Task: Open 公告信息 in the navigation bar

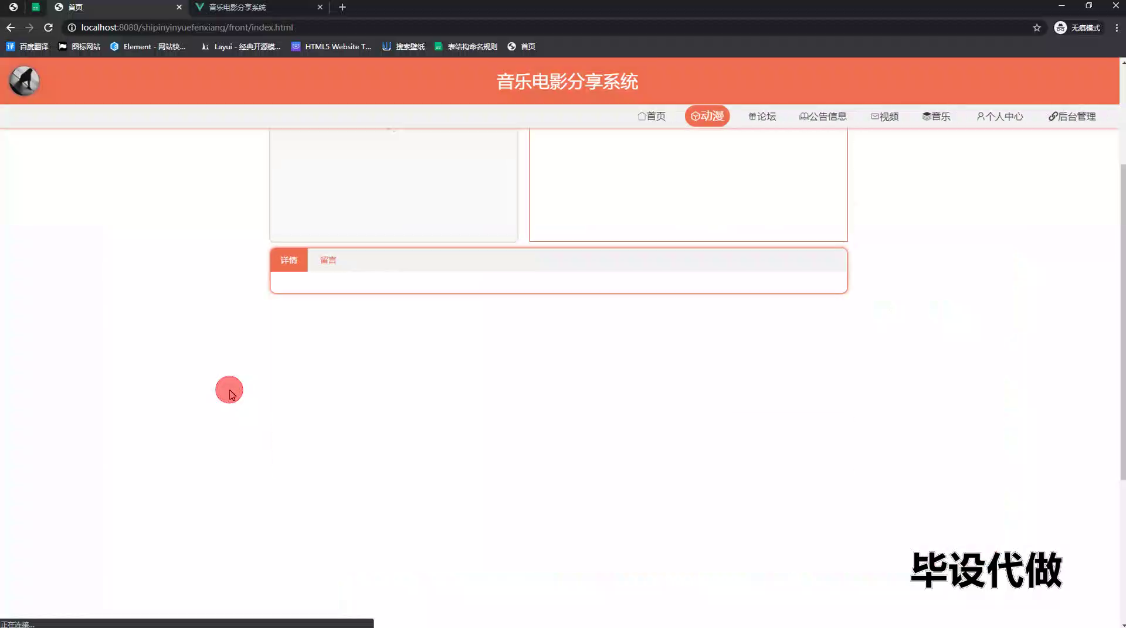Action: tap(823, 116)
